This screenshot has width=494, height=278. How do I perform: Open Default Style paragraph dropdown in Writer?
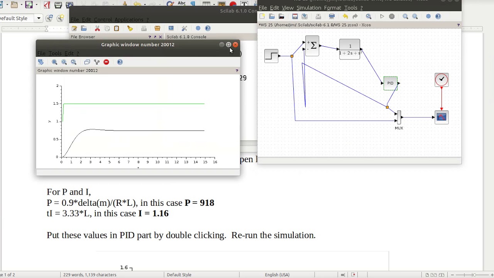tap(39, 18)
